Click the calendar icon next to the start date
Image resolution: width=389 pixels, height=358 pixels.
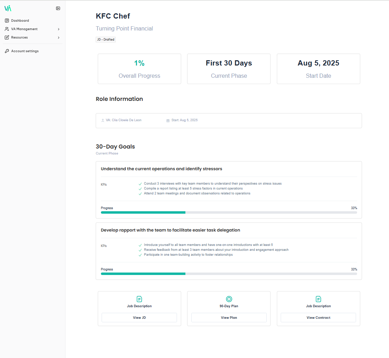(168, 120)
